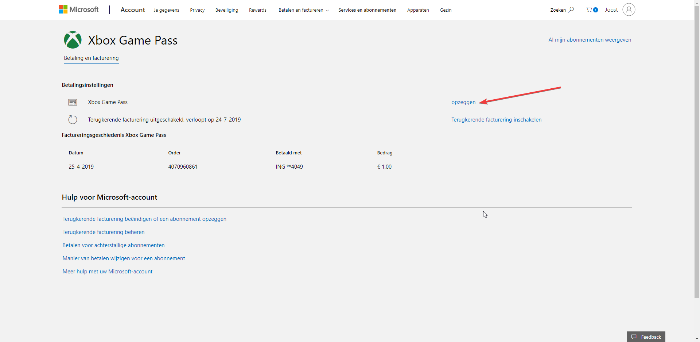Viewport: 700px width, 342px height.
Task: Open Terugkerende facturering beheren help link
Action: tap(104, 232)
